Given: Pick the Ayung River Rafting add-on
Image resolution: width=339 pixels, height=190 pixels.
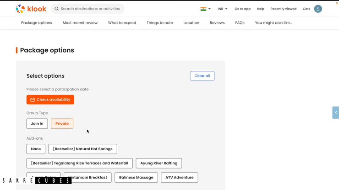Looking at the screenshot, I should point(159,163).
